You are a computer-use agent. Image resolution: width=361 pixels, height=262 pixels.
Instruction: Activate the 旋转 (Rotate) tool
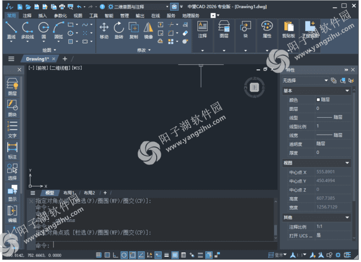(x=119, y=30)
